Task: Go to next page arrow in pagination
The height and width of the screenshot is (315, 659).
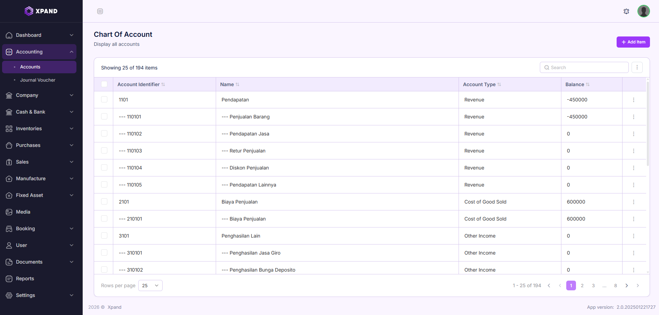Action: coord(627,285)
